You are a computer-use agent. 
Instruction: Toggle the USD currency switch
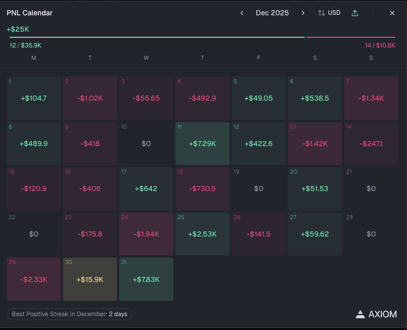(329, 13)
